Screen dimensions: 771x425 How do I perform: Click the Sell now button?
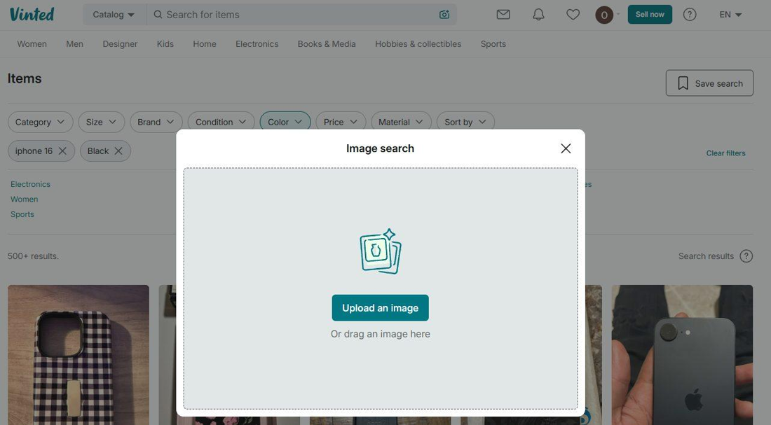tap(650, 15)
